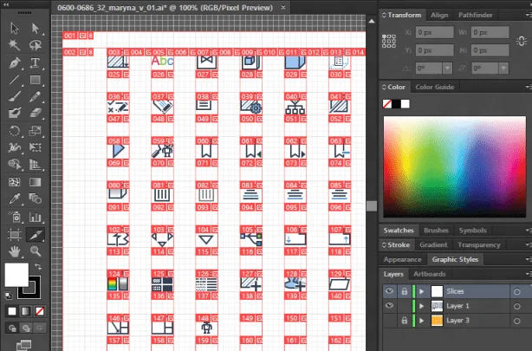Open the shear angle dropdown

(x=503, y=68)
